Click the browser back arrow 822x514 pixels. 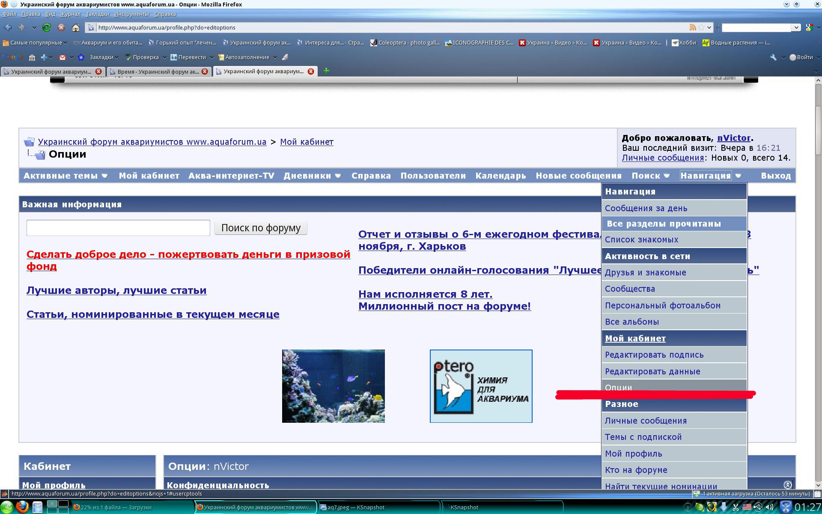8,27
